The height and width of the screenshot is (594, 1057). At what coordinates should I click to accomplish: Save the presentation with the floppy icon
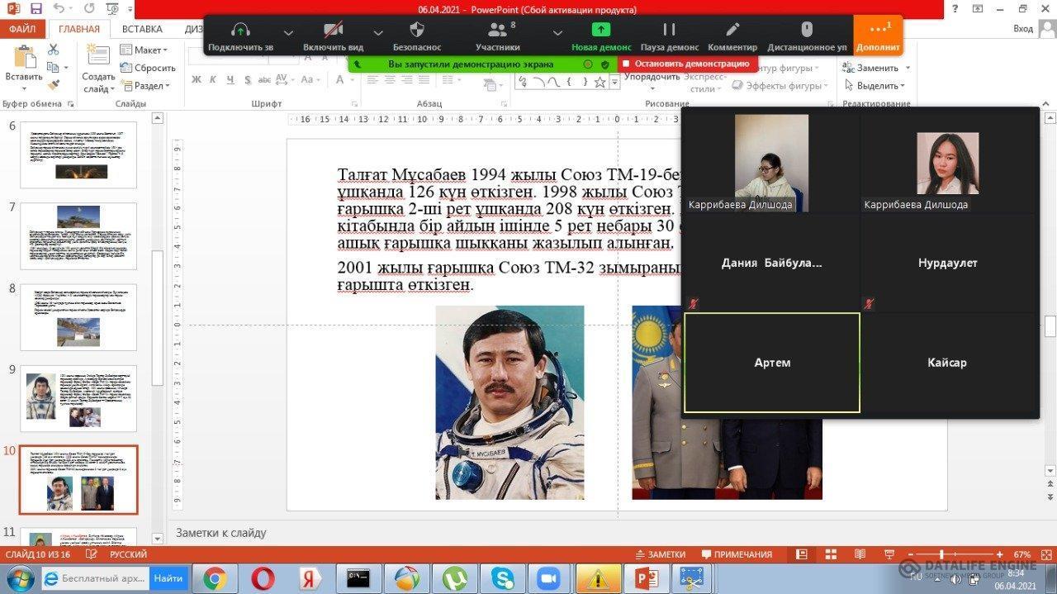point(36,9)
